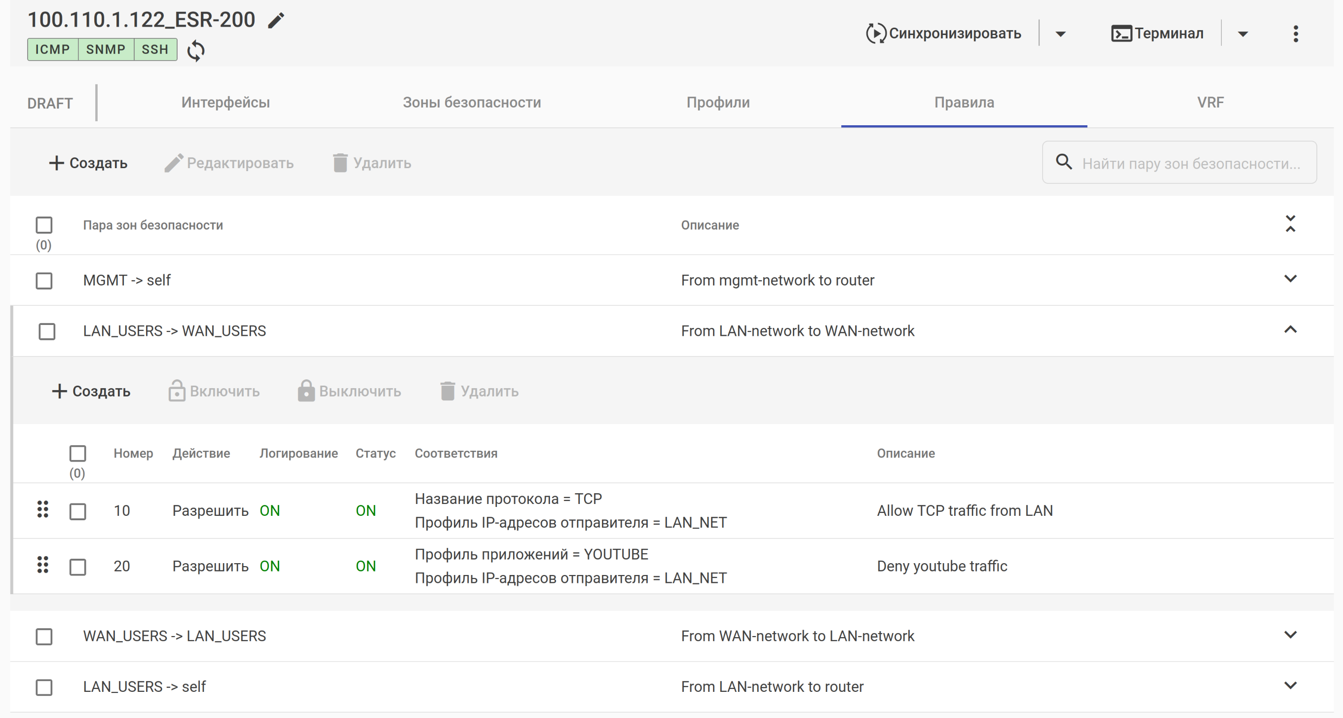This screenshot has height=718, width=1343.
Task: Click the Синхронизировать play icon
Action: click(x=875, y=34)
